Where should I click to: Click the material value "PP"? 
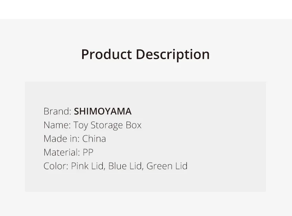(x=88, y=152)
